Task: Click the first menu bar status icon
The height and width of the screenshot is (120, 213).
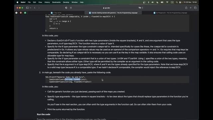Action: tap(144, 2)
